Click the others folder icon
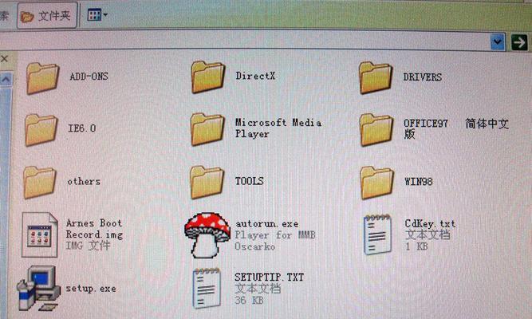Viewport: 532px width, 319px height. (x=40, y=183)
